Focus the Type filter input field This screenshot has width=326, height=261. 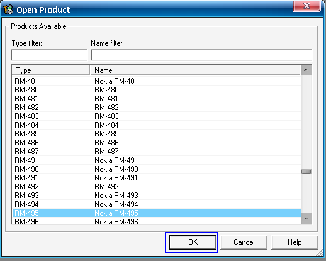(x=49, y=55)
